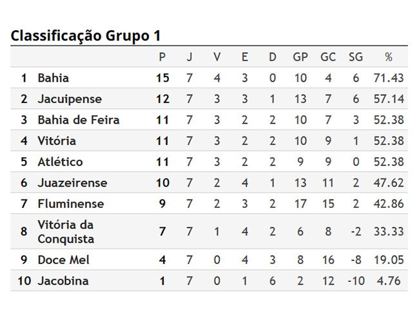Click the GP column header
419x309 pixels.
[x=300, y=57]
